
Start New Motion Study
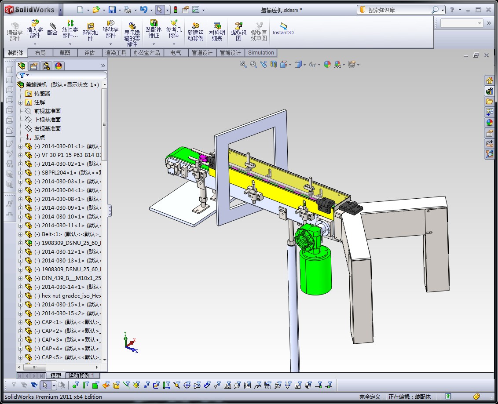click(195, 32)
